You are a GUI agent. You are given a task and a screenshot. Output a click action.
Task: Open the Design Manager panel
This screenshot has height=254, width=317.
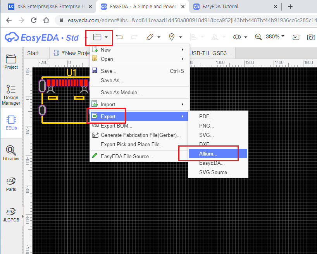coord(11,95)
